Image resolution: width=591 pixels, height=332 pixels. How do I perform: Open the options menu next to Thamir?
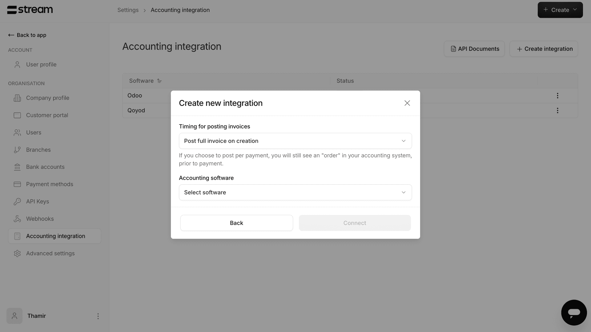[x=98, y=316]
